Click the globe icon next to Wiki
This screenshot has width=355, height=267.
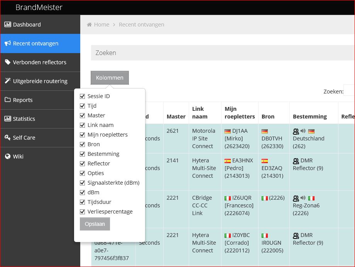[7, 156]
